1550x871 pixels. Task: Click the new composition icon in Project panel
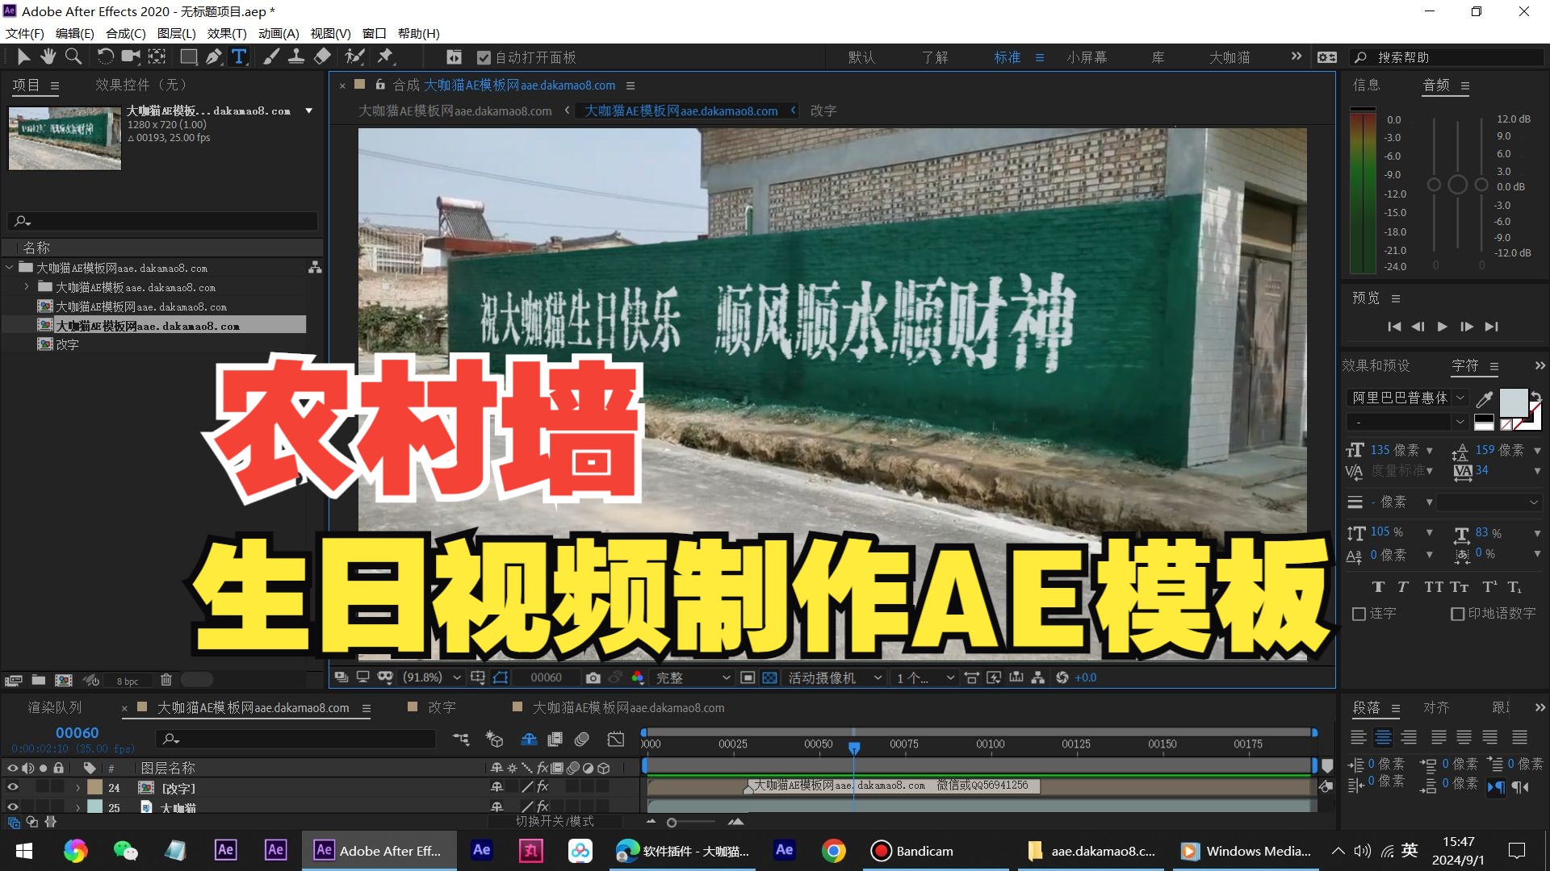point(63,681)
